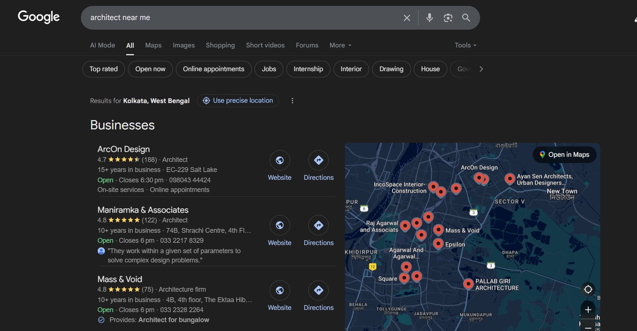Open the Tools dropdown
This screenshot has height=331, width=637.
pyautogui.click(x=465, y=45)
